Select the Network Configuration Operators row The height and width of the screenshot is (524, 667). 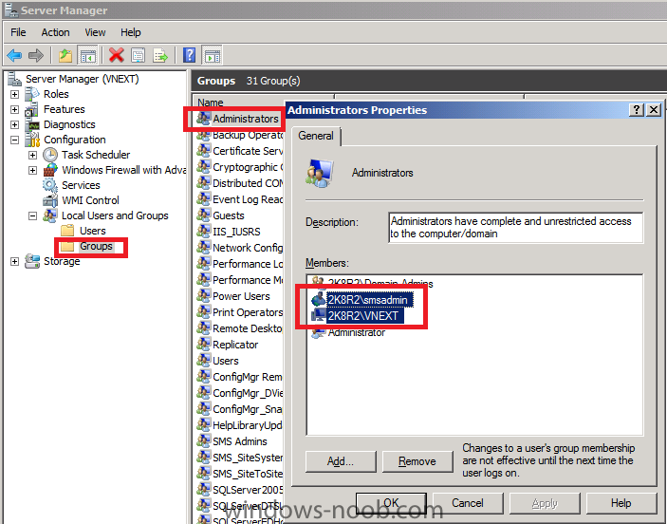(x=240, y=248)
